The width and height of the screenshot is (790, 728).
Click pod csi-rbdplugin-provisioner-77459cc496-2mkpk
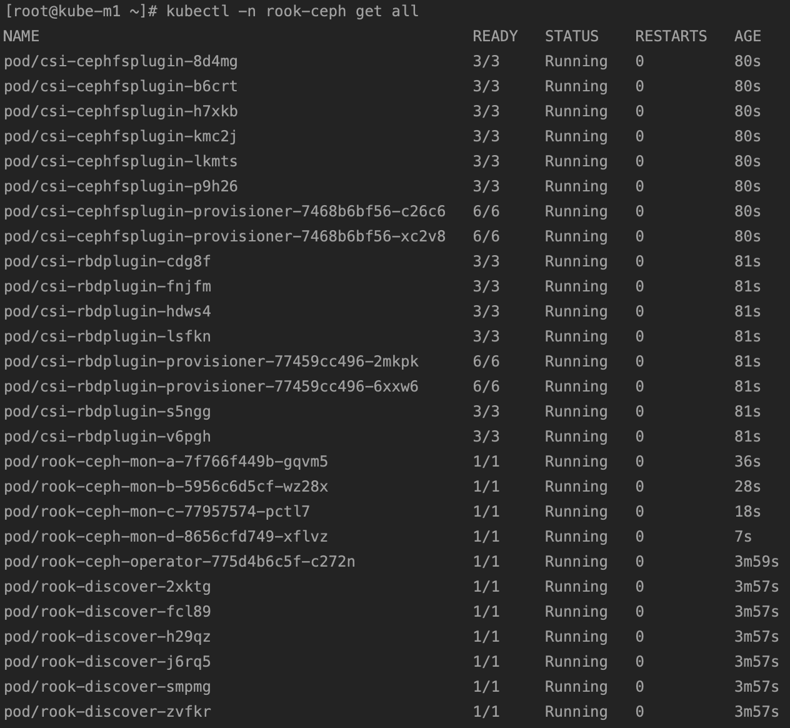tap(211, 361)
